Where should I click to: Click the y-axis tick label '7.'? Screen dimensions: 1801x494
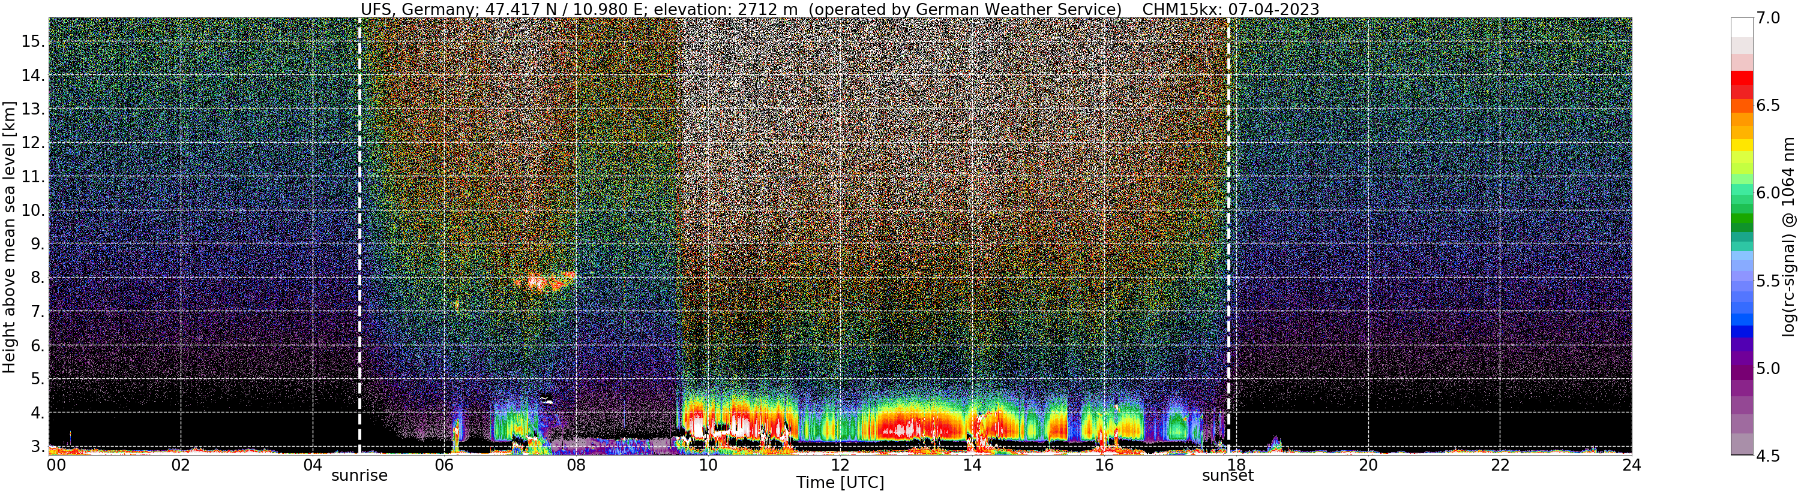[38, 312]
